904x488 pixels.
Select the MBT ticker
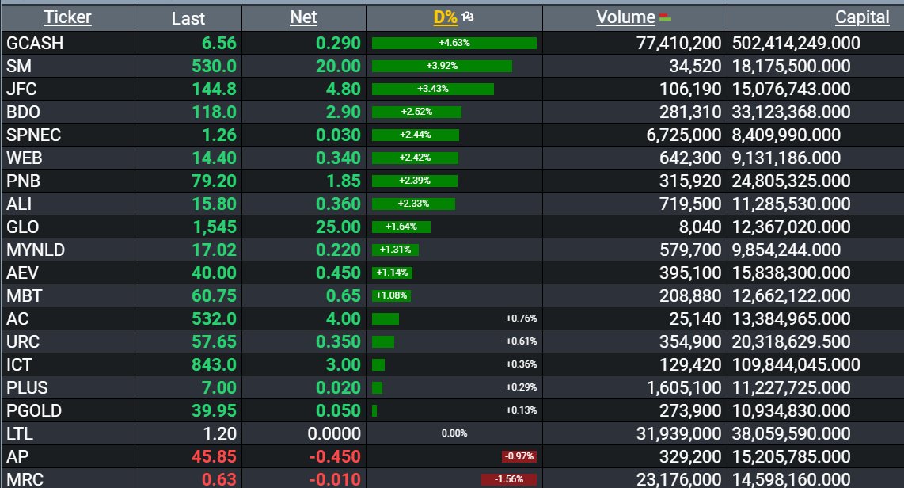click(25, 296)
